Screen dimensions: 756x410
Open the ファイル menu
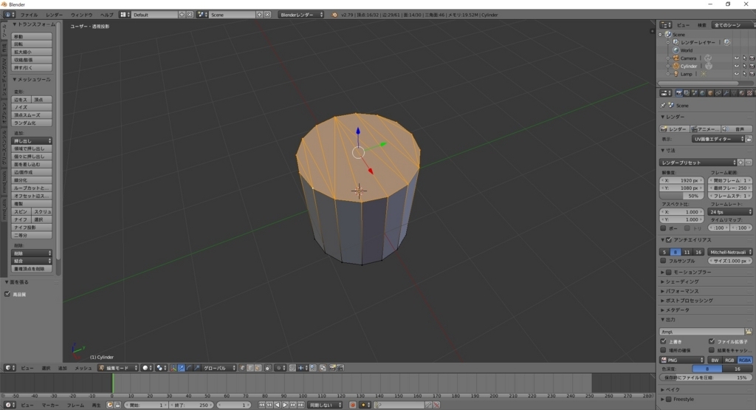click(29, 15)
